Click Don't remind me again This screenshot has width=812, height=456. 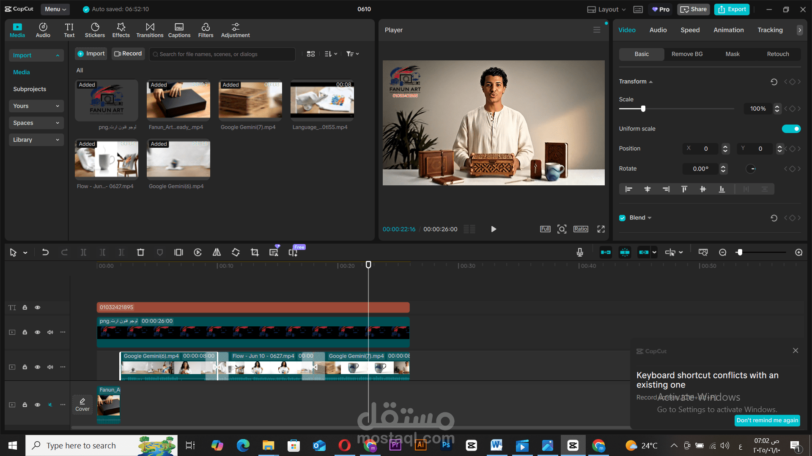point(767,420)
